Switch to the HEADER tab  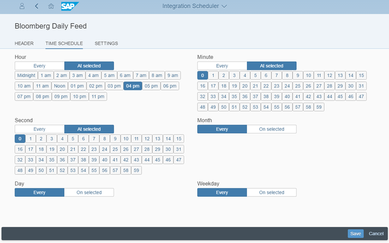[24, 43]
